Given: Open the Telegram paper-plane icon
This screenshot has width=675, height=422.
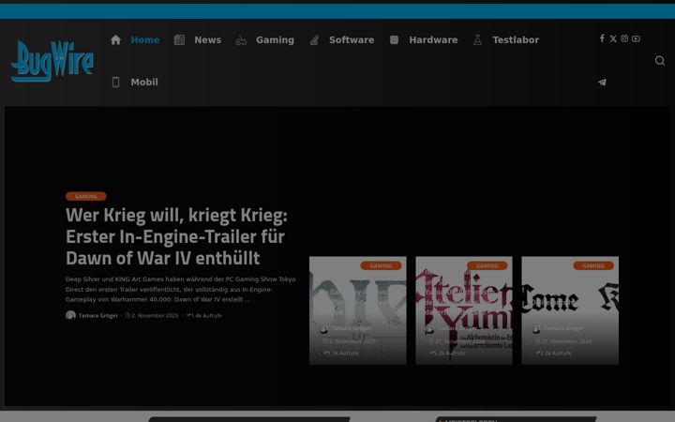Looking at the screenshot, I should tap(602, 82).
